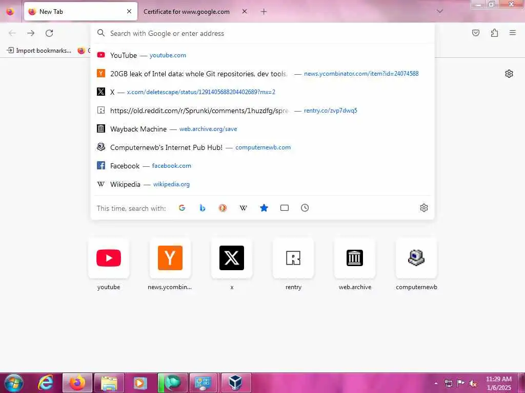Select the YouTube youtube.com suggestion
The width and height of the screenshot is (525, 393).
click(x=262, y=55)
